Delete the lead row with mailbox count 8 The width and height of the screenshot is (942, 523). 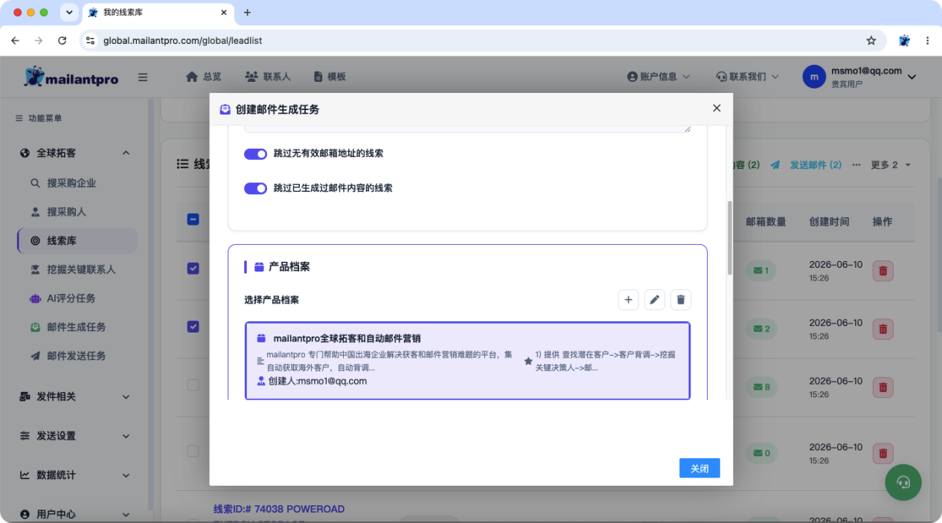click(882, 387)
